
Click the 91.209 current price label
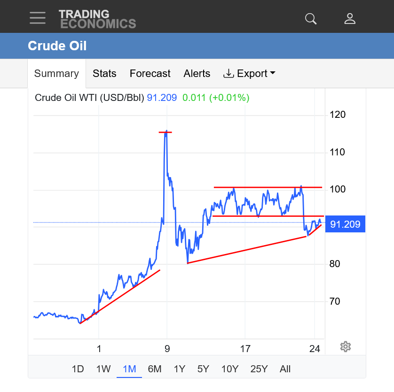[x=345, y=224]
